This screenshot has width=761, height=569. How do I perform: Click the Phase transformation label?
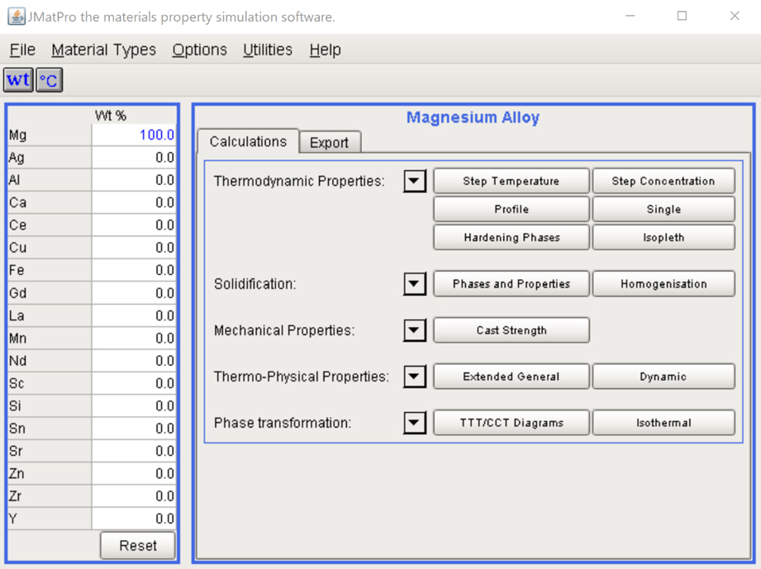point(283,423)
